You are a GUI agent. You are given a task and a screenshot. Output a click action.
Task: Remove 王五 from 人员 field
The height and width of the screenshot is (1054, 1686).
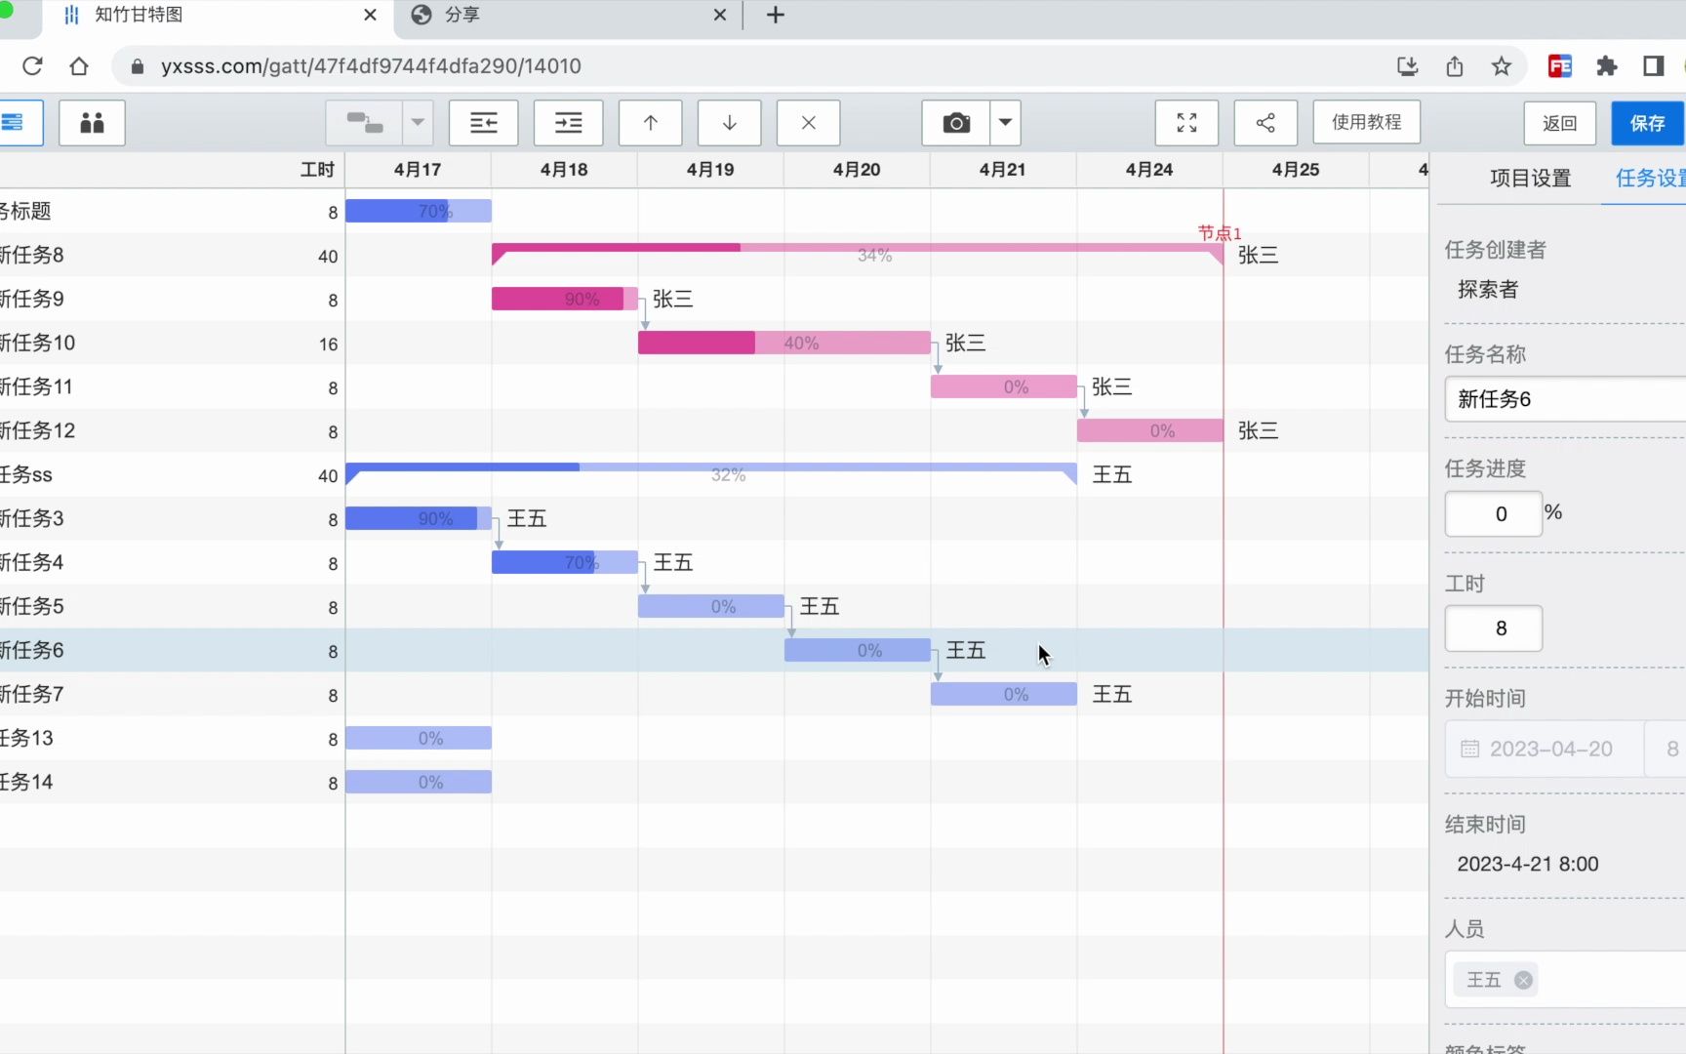1523,980
